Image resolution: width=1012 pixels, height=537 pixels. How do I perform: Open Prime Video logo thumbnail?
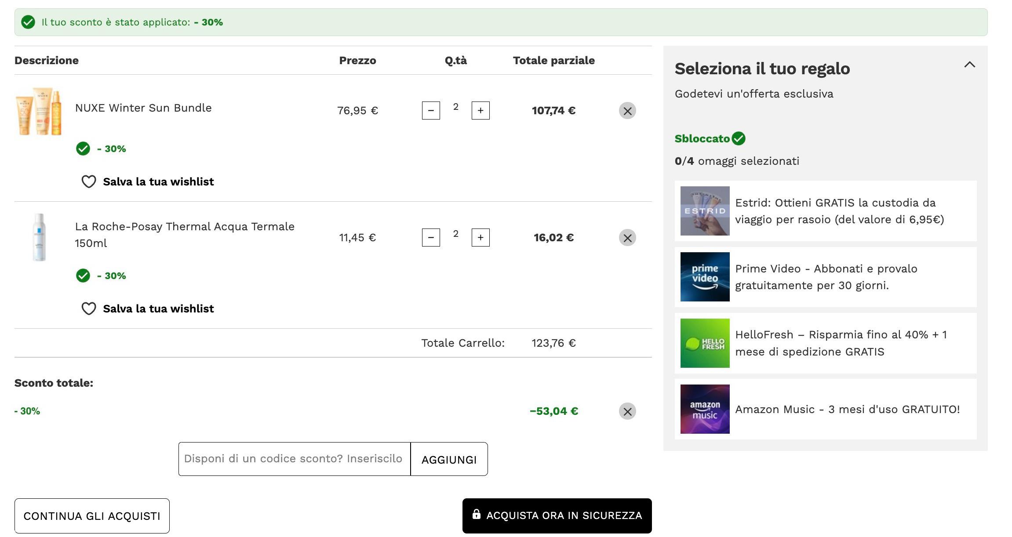point(705,277)
